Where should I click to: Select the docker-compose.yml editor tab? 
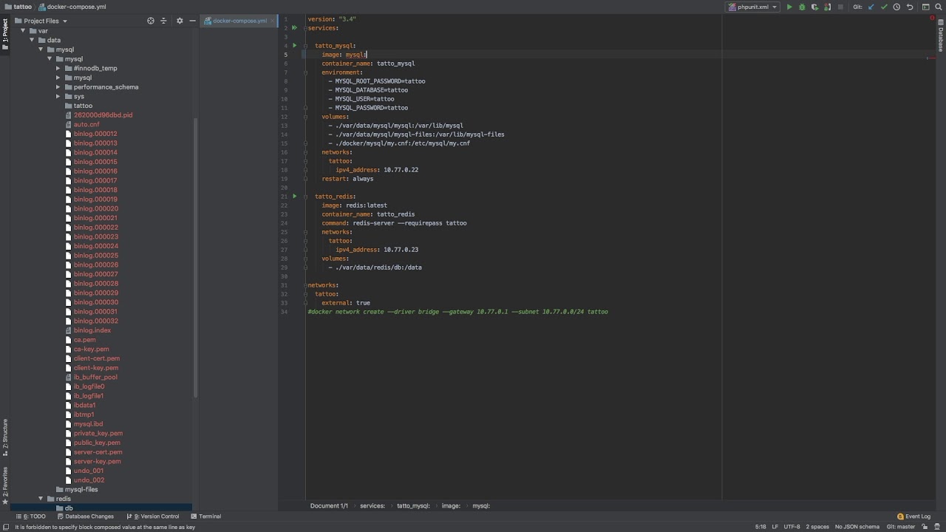pyautogui.click(x=239, y=21)
